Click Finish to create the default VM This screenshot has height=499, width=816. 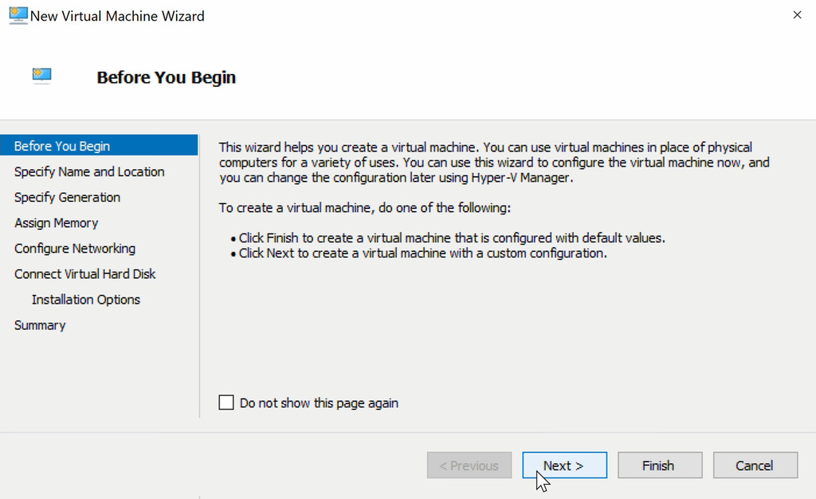659,466
